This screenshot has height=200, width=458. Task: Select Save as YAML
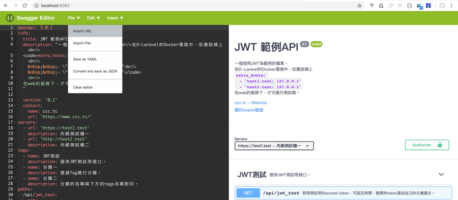pos(95,59)
